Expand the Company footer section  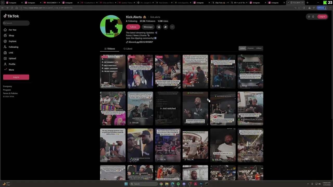(8, 86)
